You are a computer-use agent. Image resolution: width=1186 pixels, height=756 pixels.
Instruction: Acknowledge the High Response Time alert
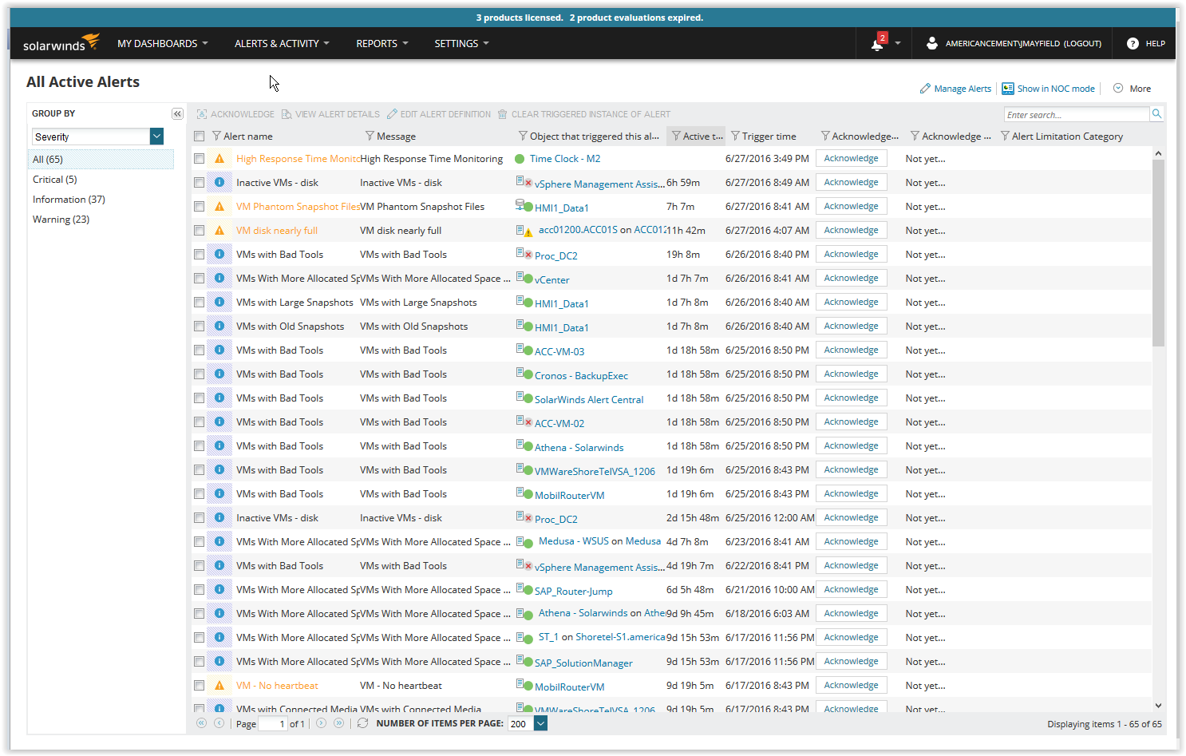[x=851, y=159]
